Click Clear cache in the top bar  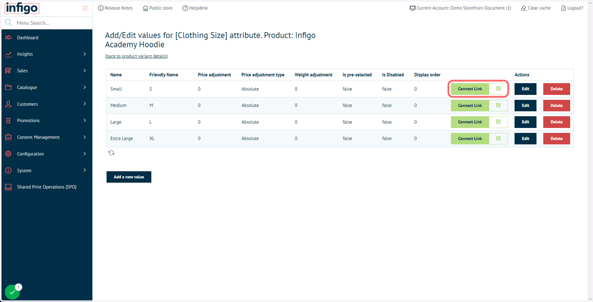(539, 8)
